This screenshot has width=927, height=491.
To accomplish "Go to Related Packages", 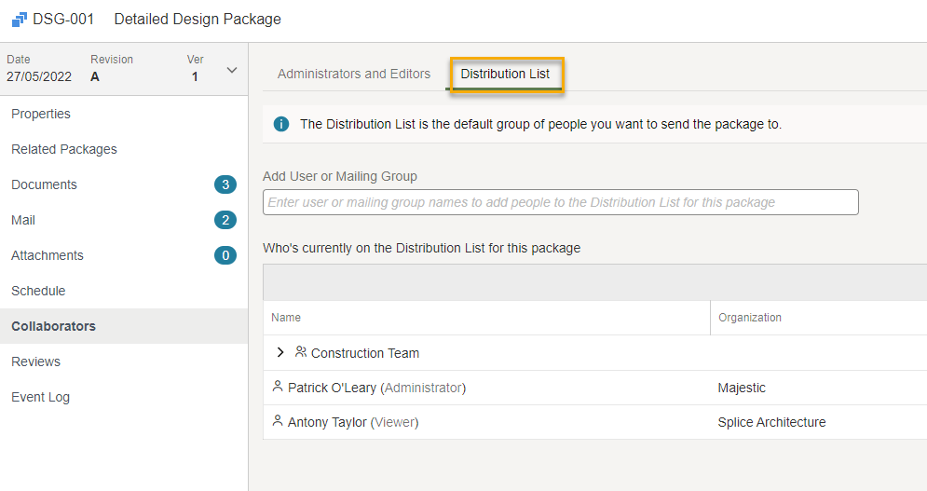I will (x=64, y=149).
